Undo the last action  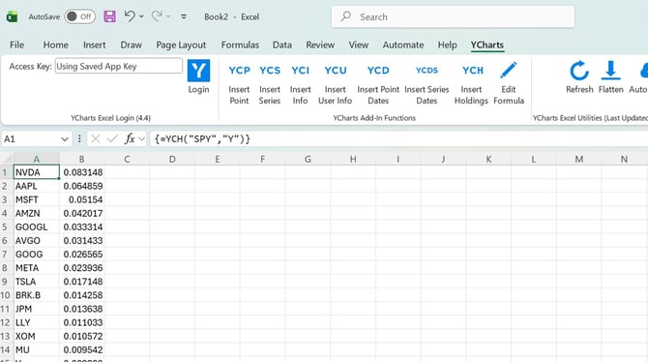coord(130,16)
